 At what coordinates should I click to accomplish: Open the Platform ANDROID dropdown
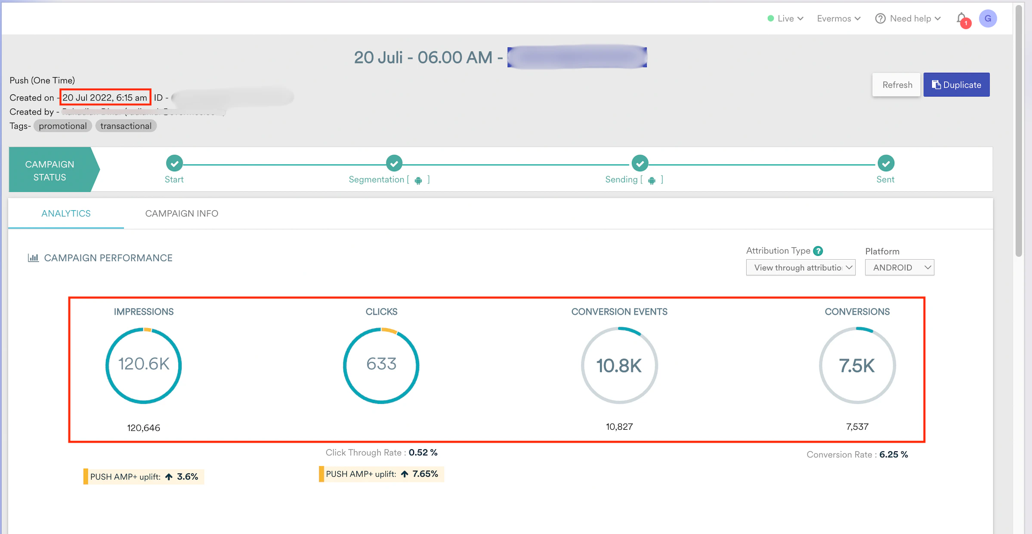click(x=899, y=267)
